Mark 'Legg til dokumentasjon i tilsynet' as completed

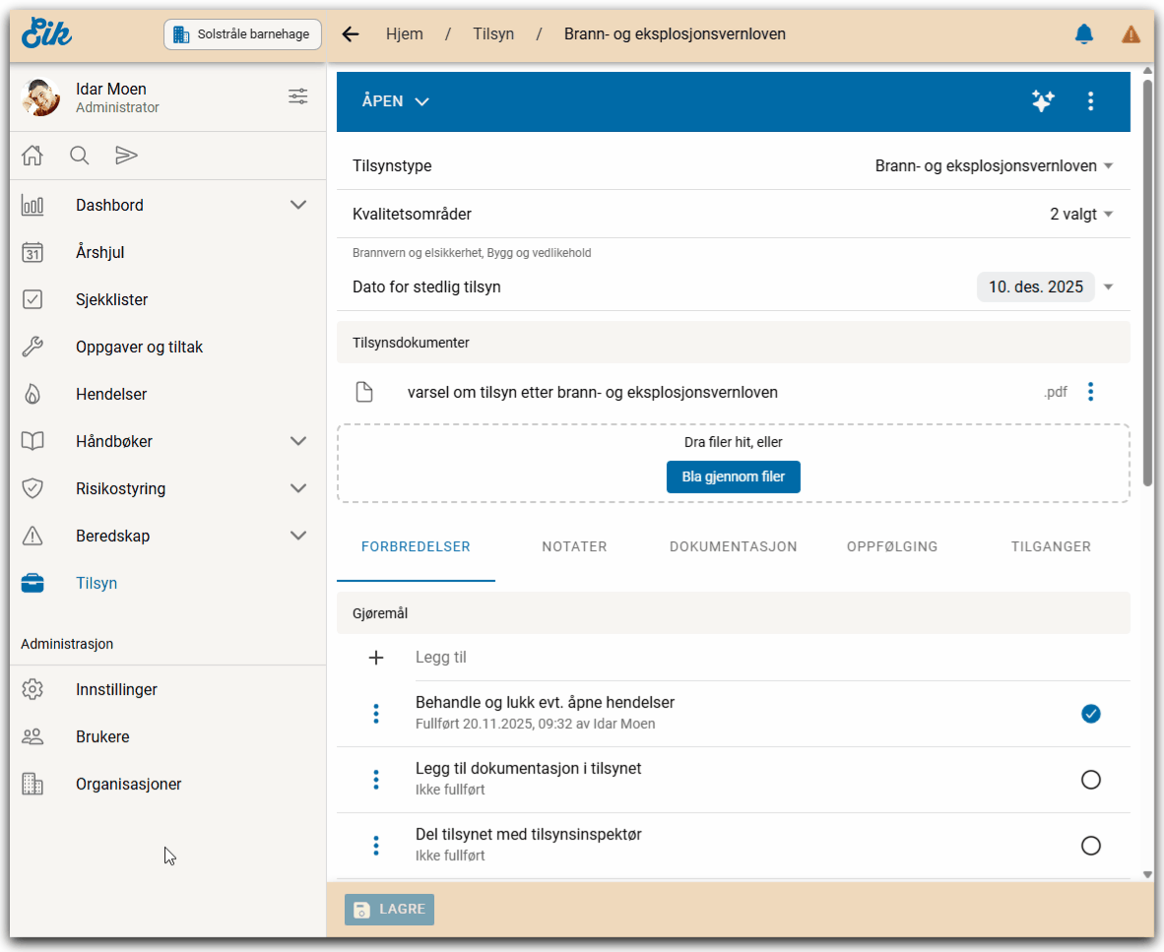tap(1090, 780)
